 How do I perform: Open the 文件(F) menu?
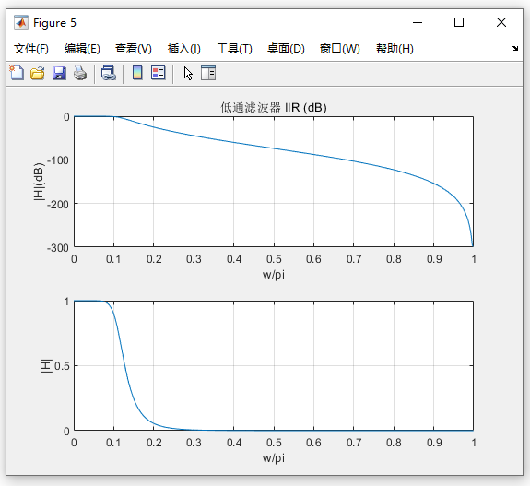31,49
